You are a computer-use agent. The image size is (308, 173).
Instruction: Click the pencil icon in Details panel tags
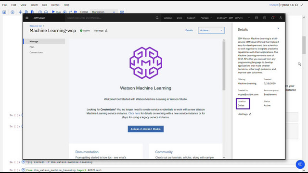pos(250,114)
